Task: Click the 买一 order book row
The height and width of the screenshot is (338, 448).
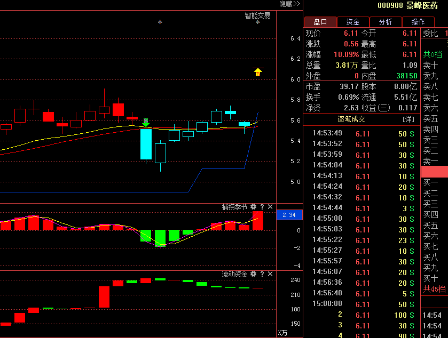Action: pos(435,182)
